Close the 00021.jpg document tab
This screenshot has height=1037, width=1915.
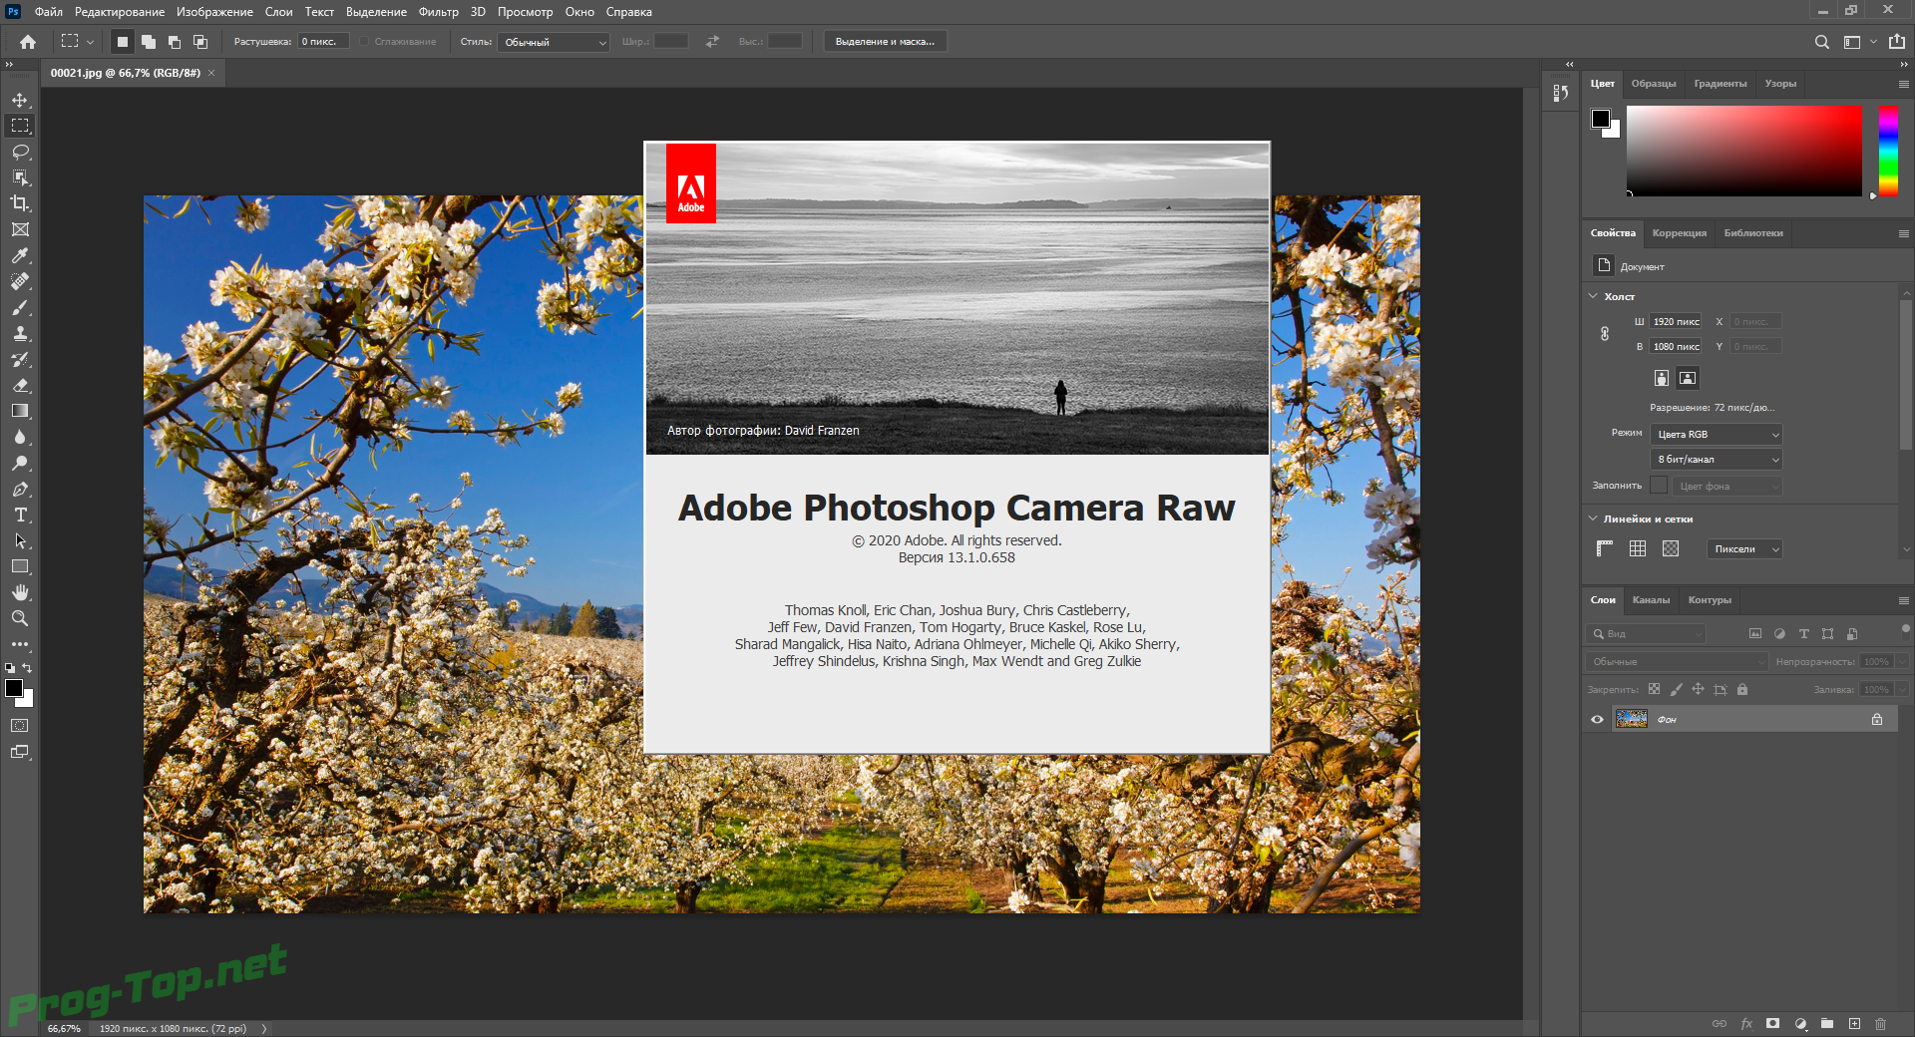(211, 73)
